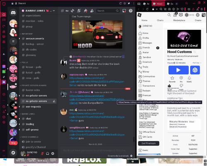The height and width of the screenshot is (166, 207).
Task: Open the giveaway channel
Action: click(39, 55)
